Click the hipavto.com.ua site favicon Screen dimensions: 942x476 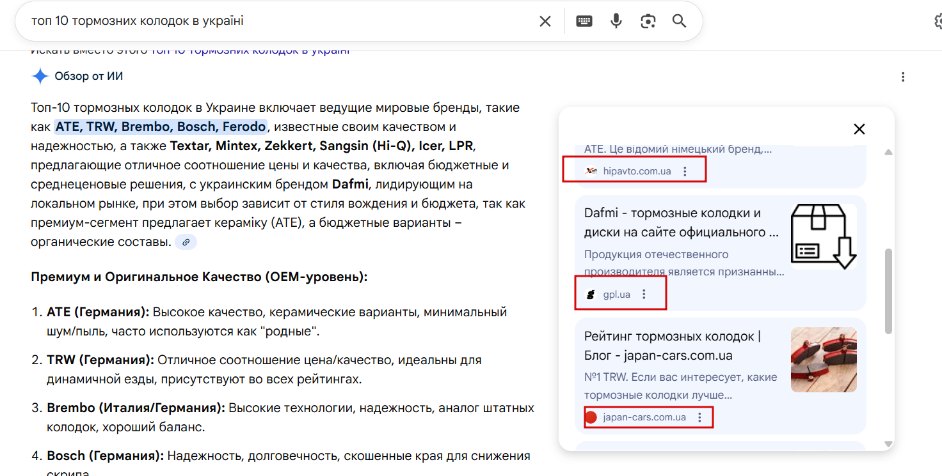point(591,171)
